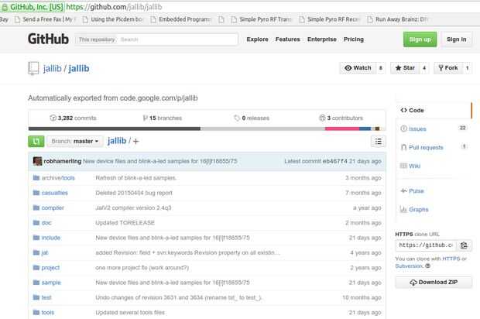Image resolution: width=480 pixels, height=319 pixels.
Task: Click the Fork button
Action: tap(448, 68)
